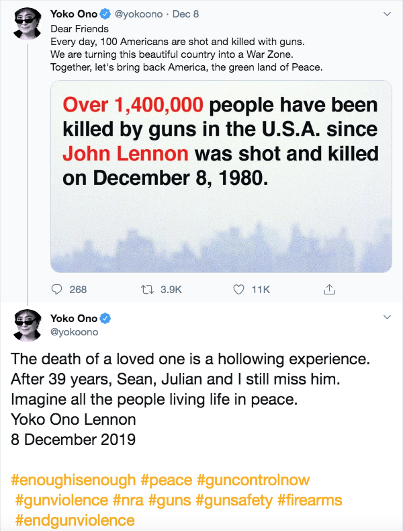Click the share upload icon
The image size is (403, 531).
328,290
